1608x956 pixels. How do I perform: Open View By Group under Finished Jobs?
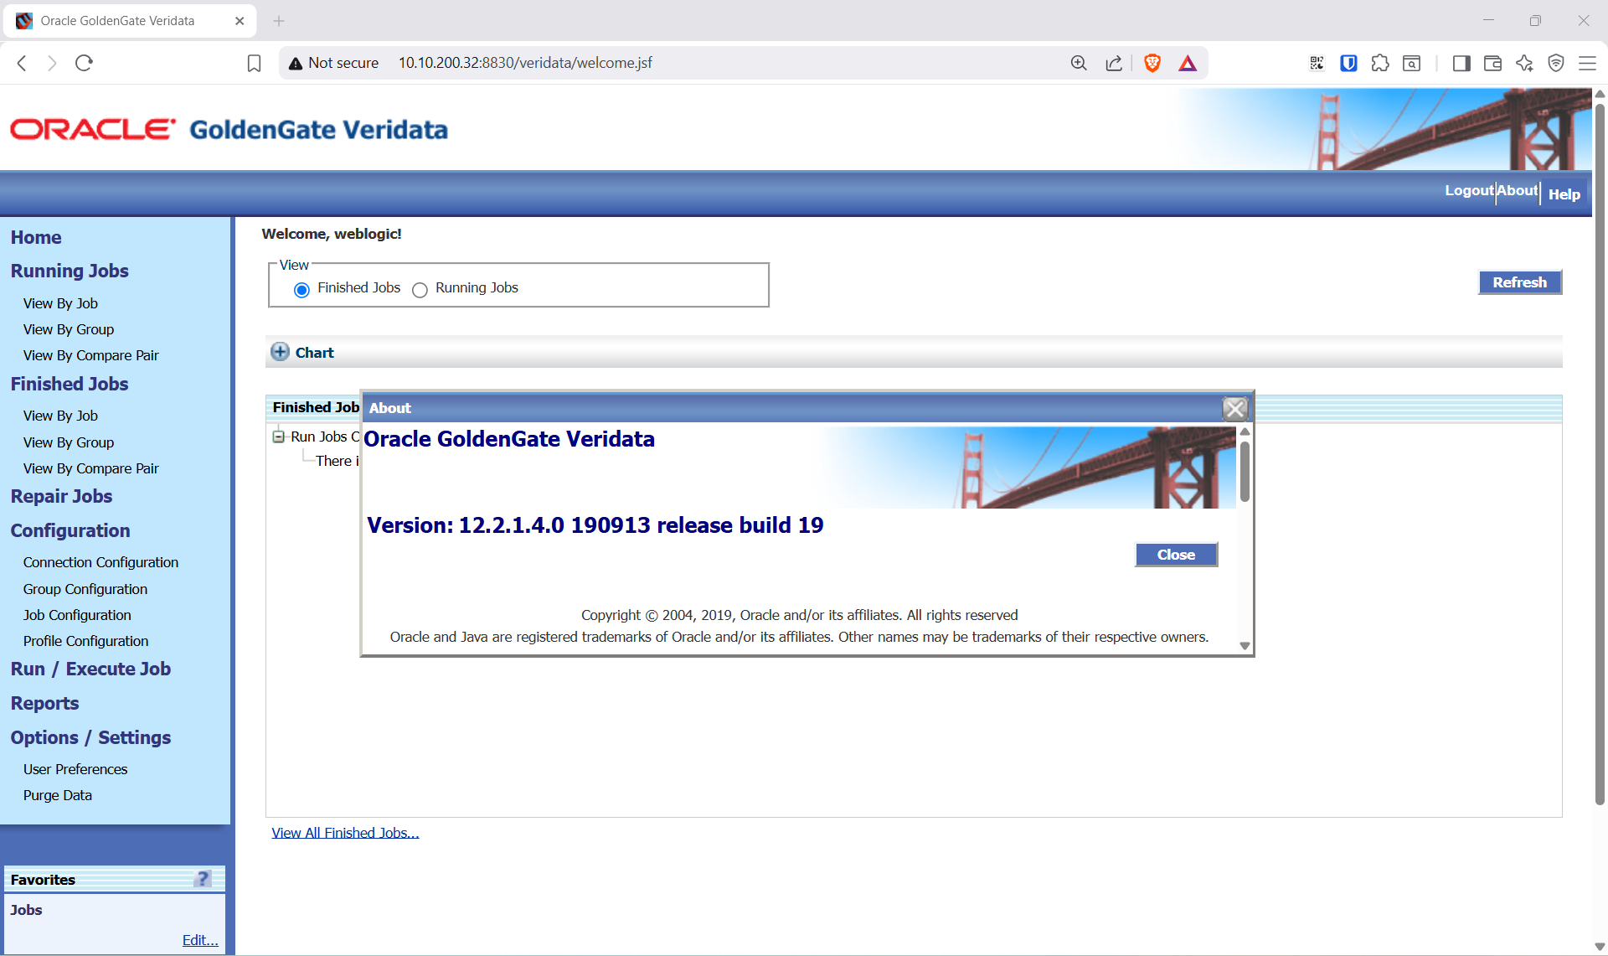pyautogui.click(x=69, y=442)
